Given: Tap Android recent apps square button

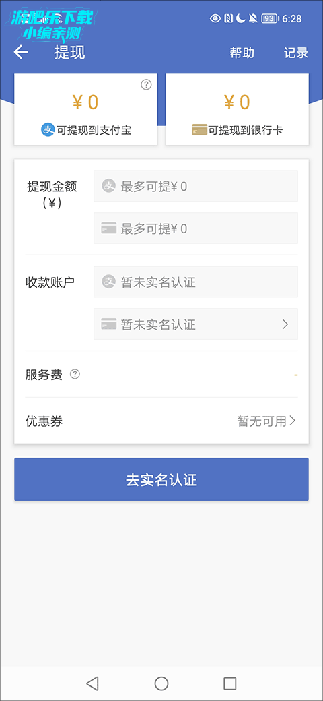Looking at the screenshot, I should pyautogui.click(x=229, y=683).
